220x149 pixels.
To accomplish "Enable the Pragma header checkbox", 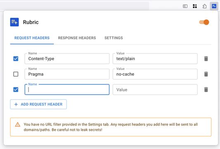I will (x=16, y=74).
